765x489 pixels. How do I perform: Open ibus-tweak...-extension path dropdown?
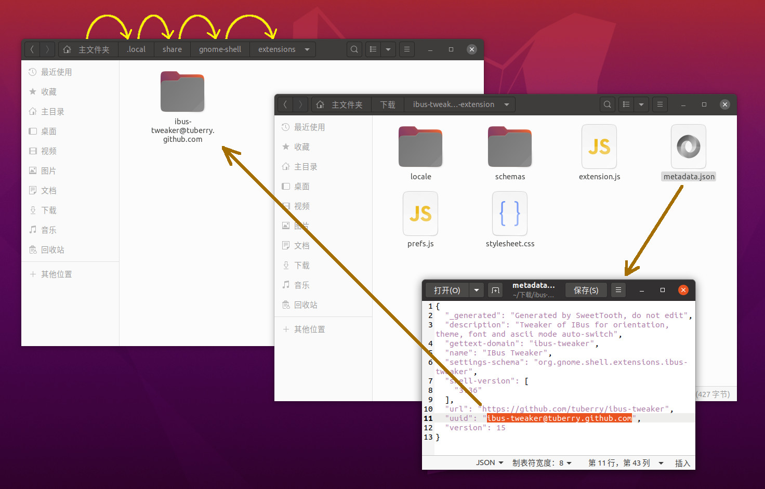click(x=507, y=104)
